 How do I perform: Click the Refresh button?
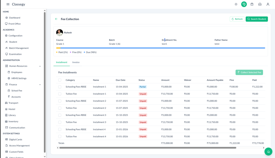(237, 19)
